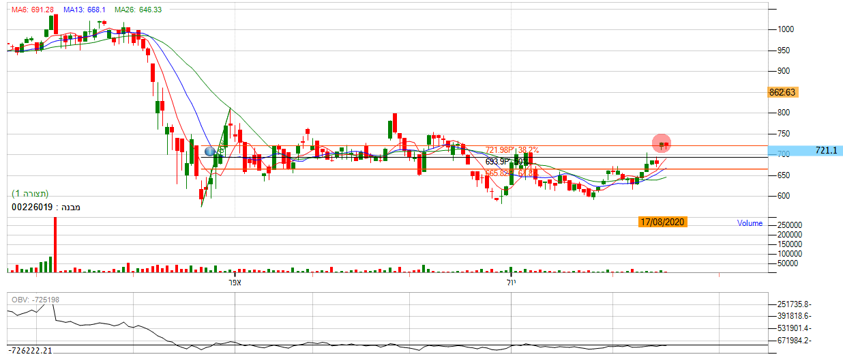Click the יול month marker on time axis

511,281
